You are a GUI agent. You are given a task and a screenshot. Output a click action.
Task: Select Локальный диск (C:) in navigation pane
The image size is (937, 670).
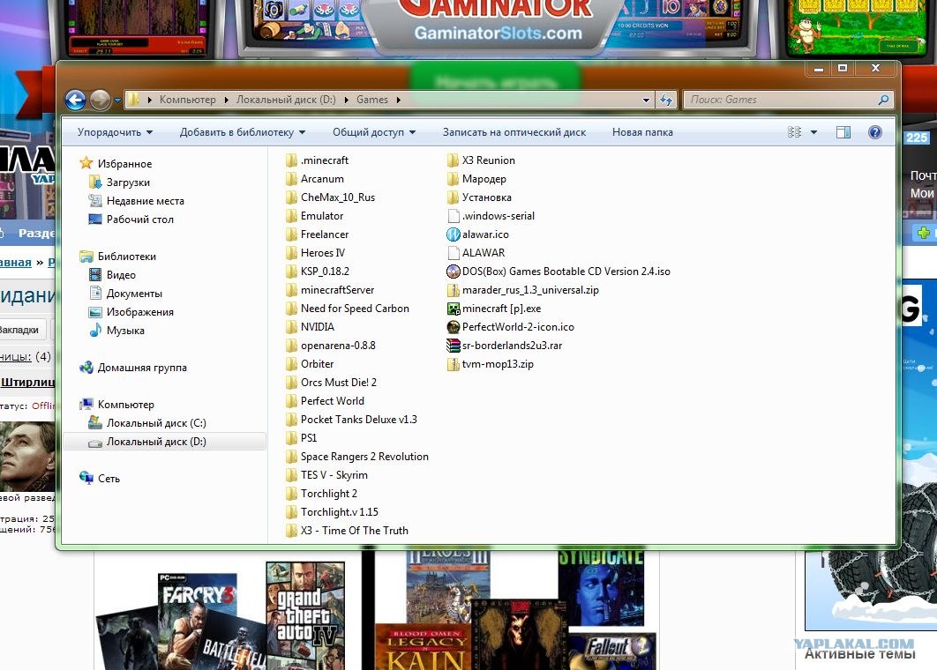tap(156, 423)
